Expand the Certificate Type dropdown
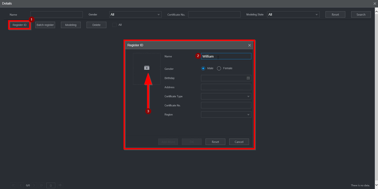The width and height of the screenshot is (378, 189). point(248,96)
